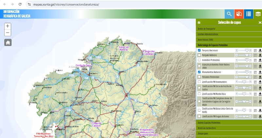Zoom out of the map
The width and height of the screenshot is (262, 138).
[x=8, y=33]
